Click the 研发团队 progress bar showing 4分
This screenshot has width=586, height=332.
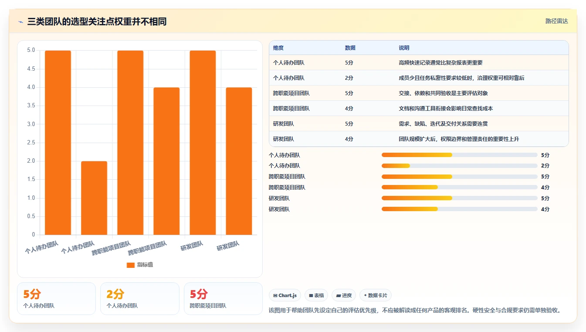460,209
